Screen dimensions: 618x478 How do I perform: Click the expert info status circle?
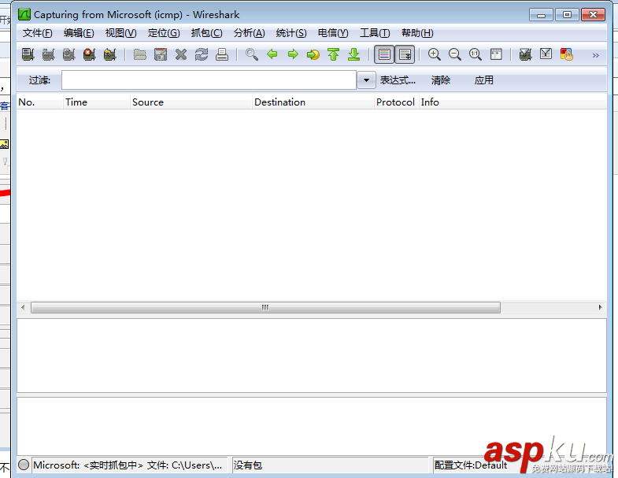[x=24, y=465]
